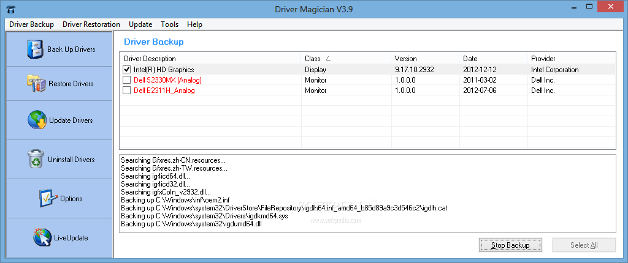Sort by Date column header
628x263 pixels.
pyautogui.click(x=494, y=58)
